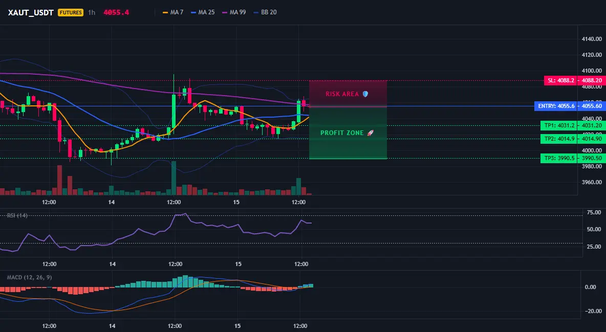This screenshot has height=332, width=606.
Task: Click the MACD 0.00 axis value
Action: (x=590, y=287)
